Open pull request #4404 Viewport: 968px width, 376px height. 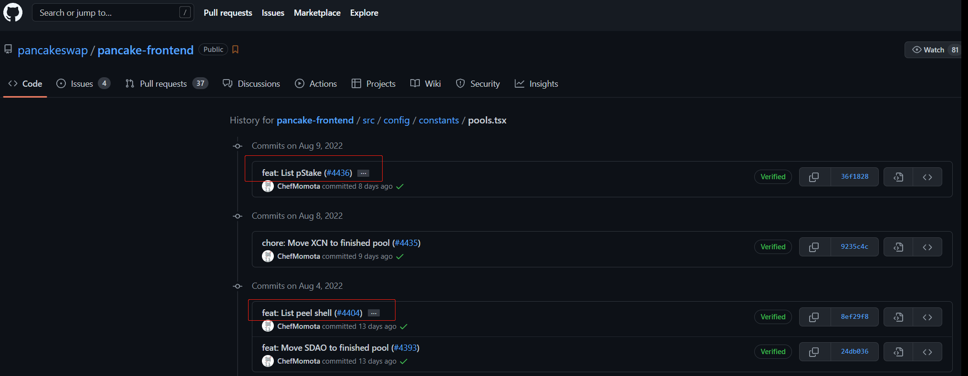[x=348, y=313]
